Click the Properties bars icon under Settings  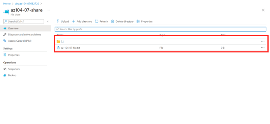[5, 55]
